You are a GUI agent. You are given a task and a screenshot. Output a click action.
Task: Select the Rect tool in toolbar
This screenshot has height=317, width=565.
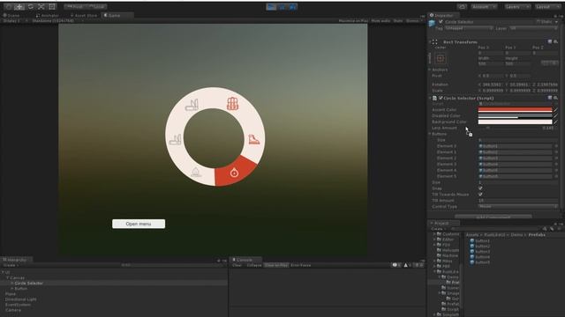click(52, 6)
